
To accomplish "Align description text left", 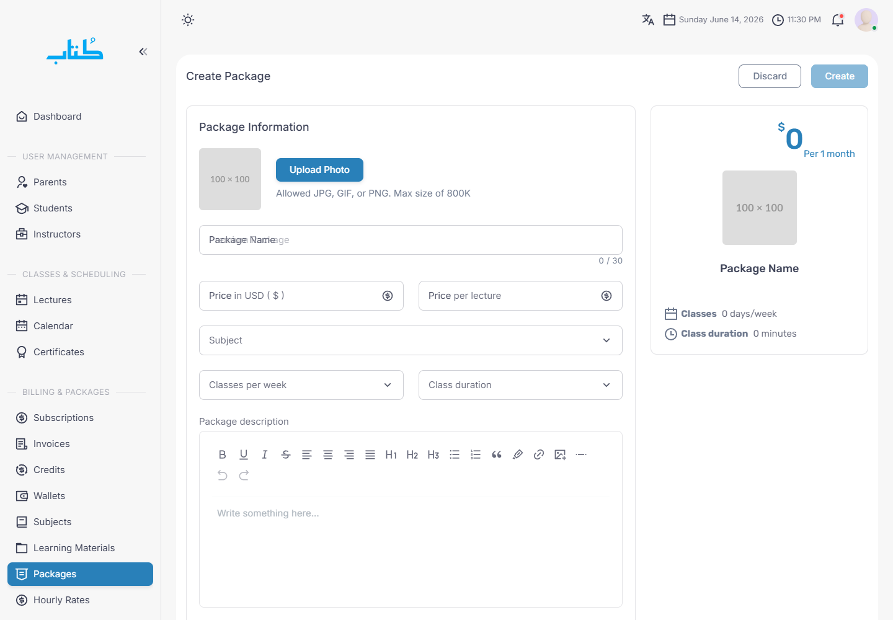I will point(307,454).
